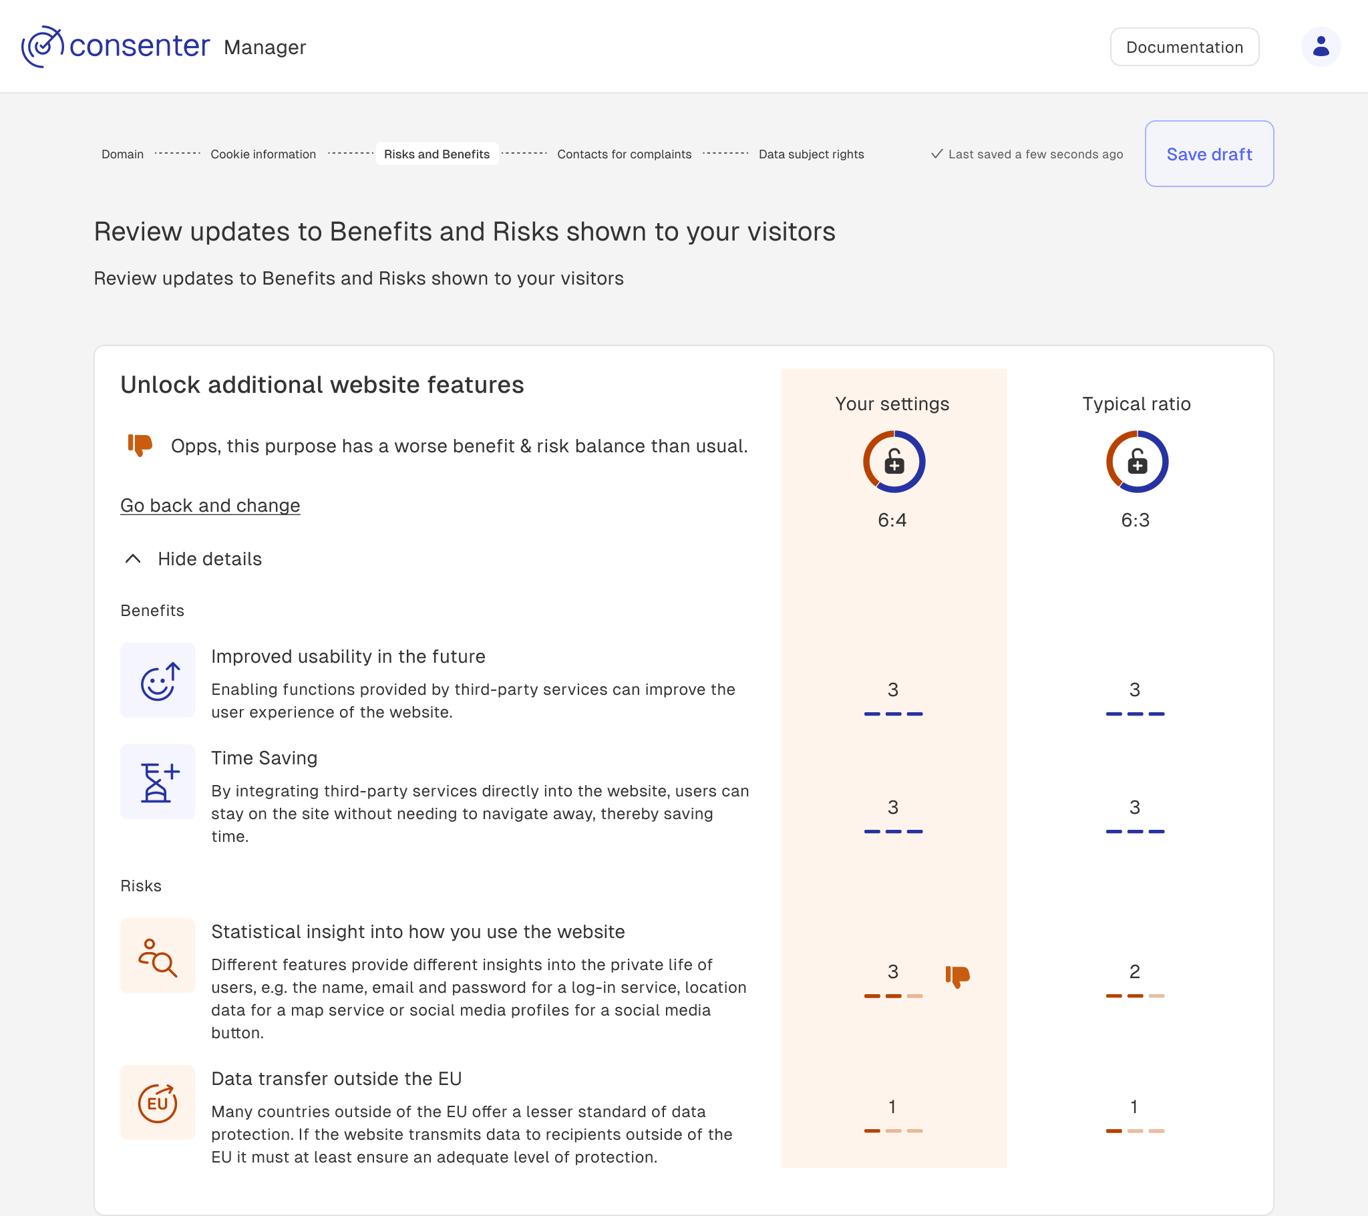
Task: Click the Typical ratio unlock donut icon
Action: 1136,462
